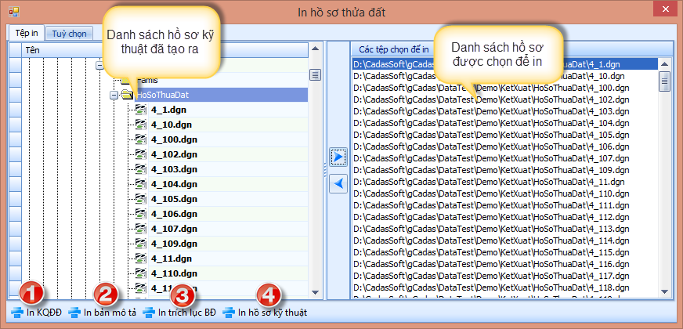Select the row header beside 4_10.dgn
The height and width of the screenshot is (329, 683).
tap(15, 125)
